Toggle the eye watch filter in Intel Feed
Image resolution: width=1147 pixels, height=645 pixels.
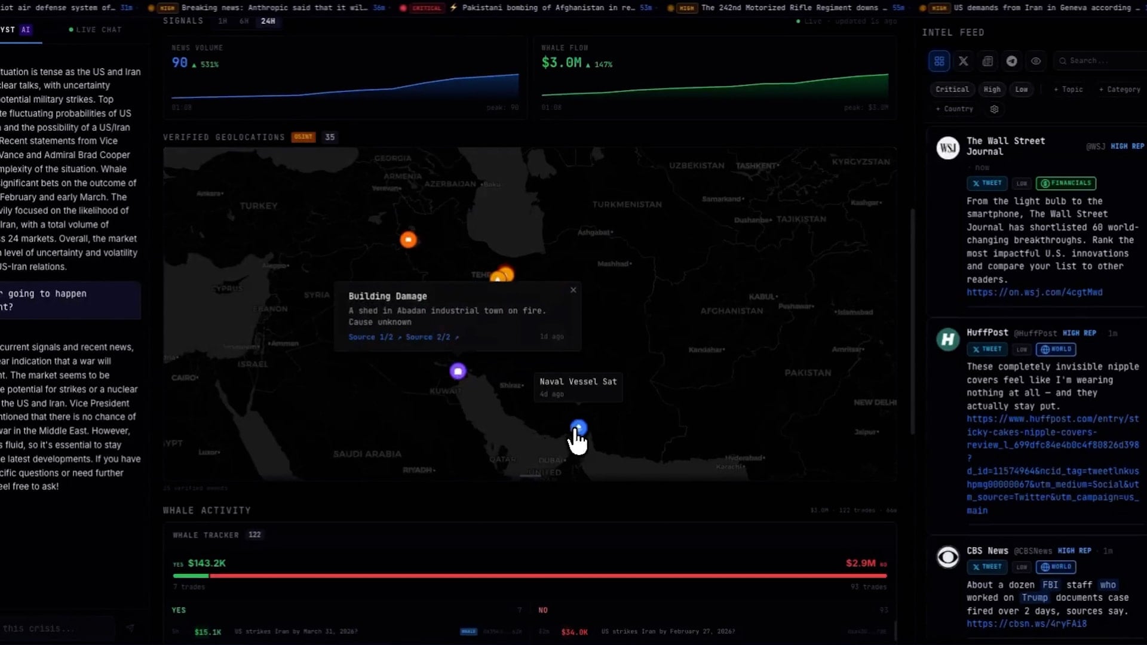(x=1036, y=61)
